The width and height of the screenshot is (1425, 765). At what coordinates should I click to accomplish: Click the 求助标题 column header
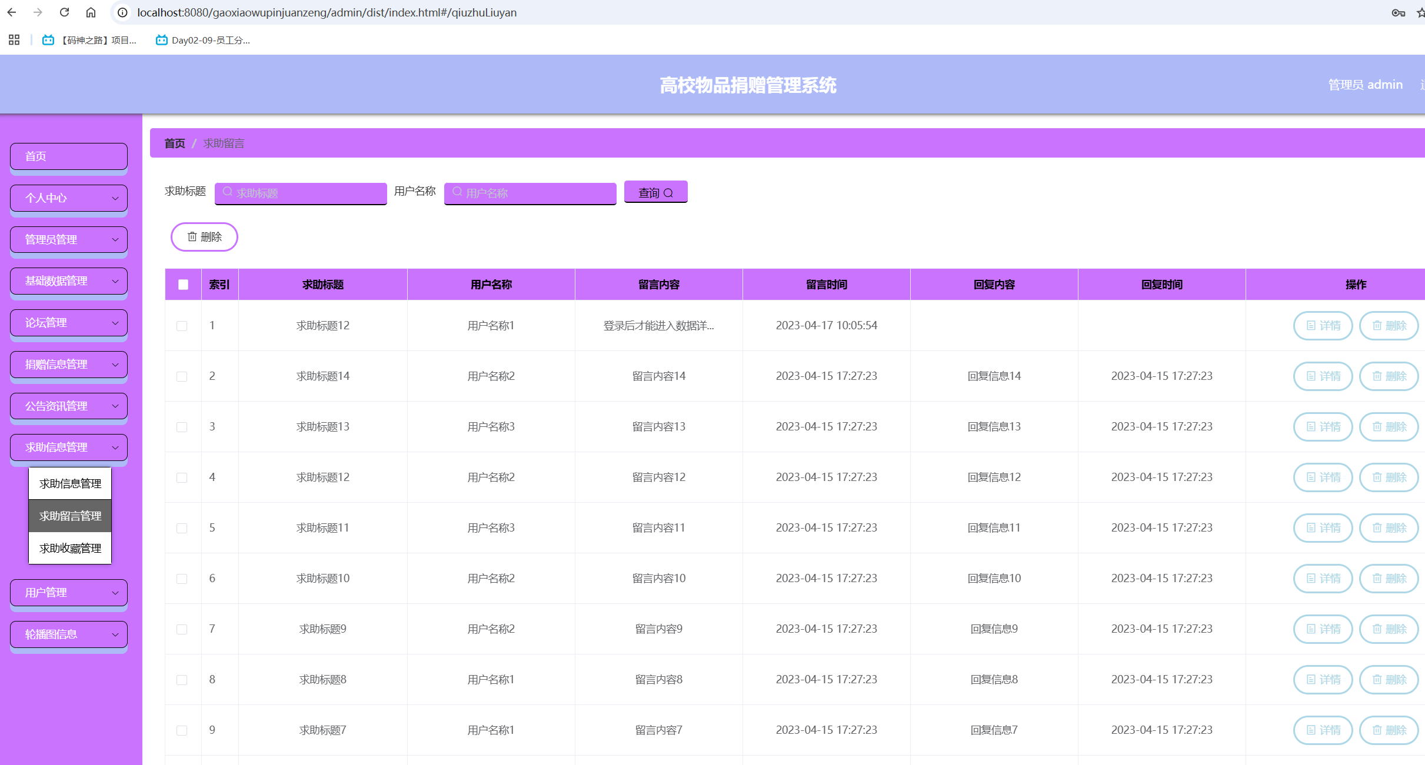point(322,285)
